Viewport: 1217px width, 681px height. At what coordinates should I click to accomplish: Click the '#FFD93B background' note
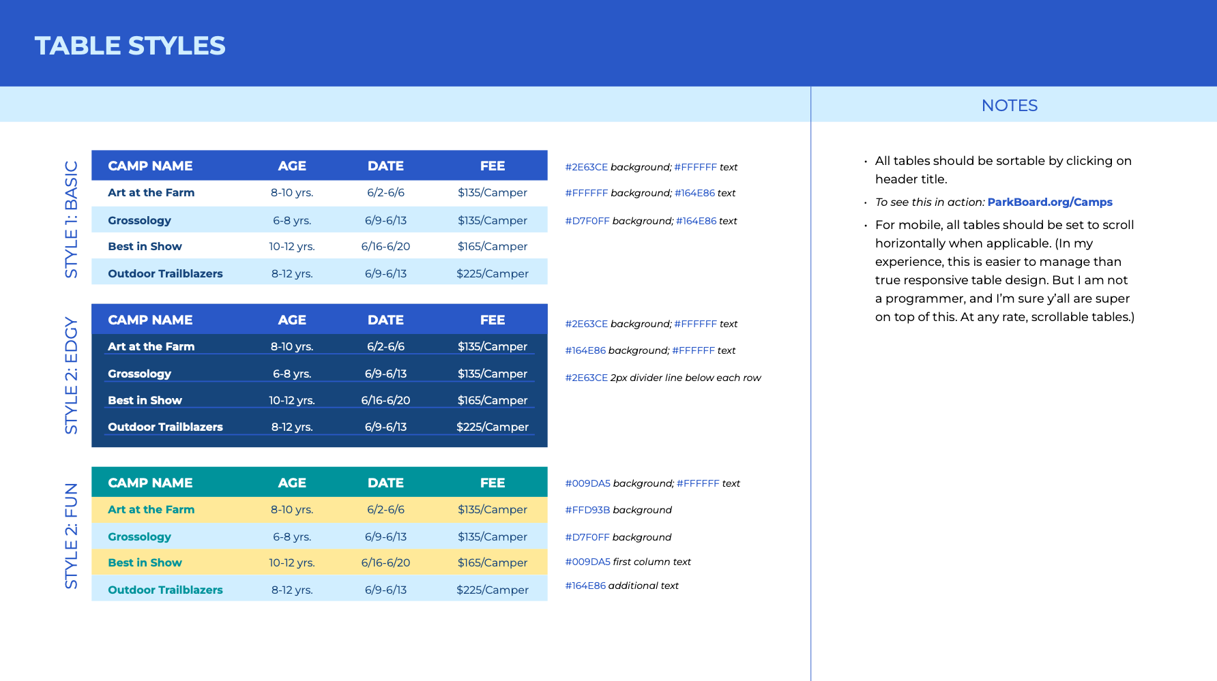click(618, 510)
